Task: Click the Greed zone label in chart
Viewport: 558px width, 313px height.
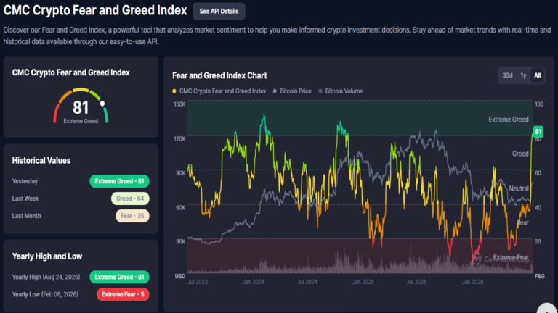Action: click(x=520, y=154)
